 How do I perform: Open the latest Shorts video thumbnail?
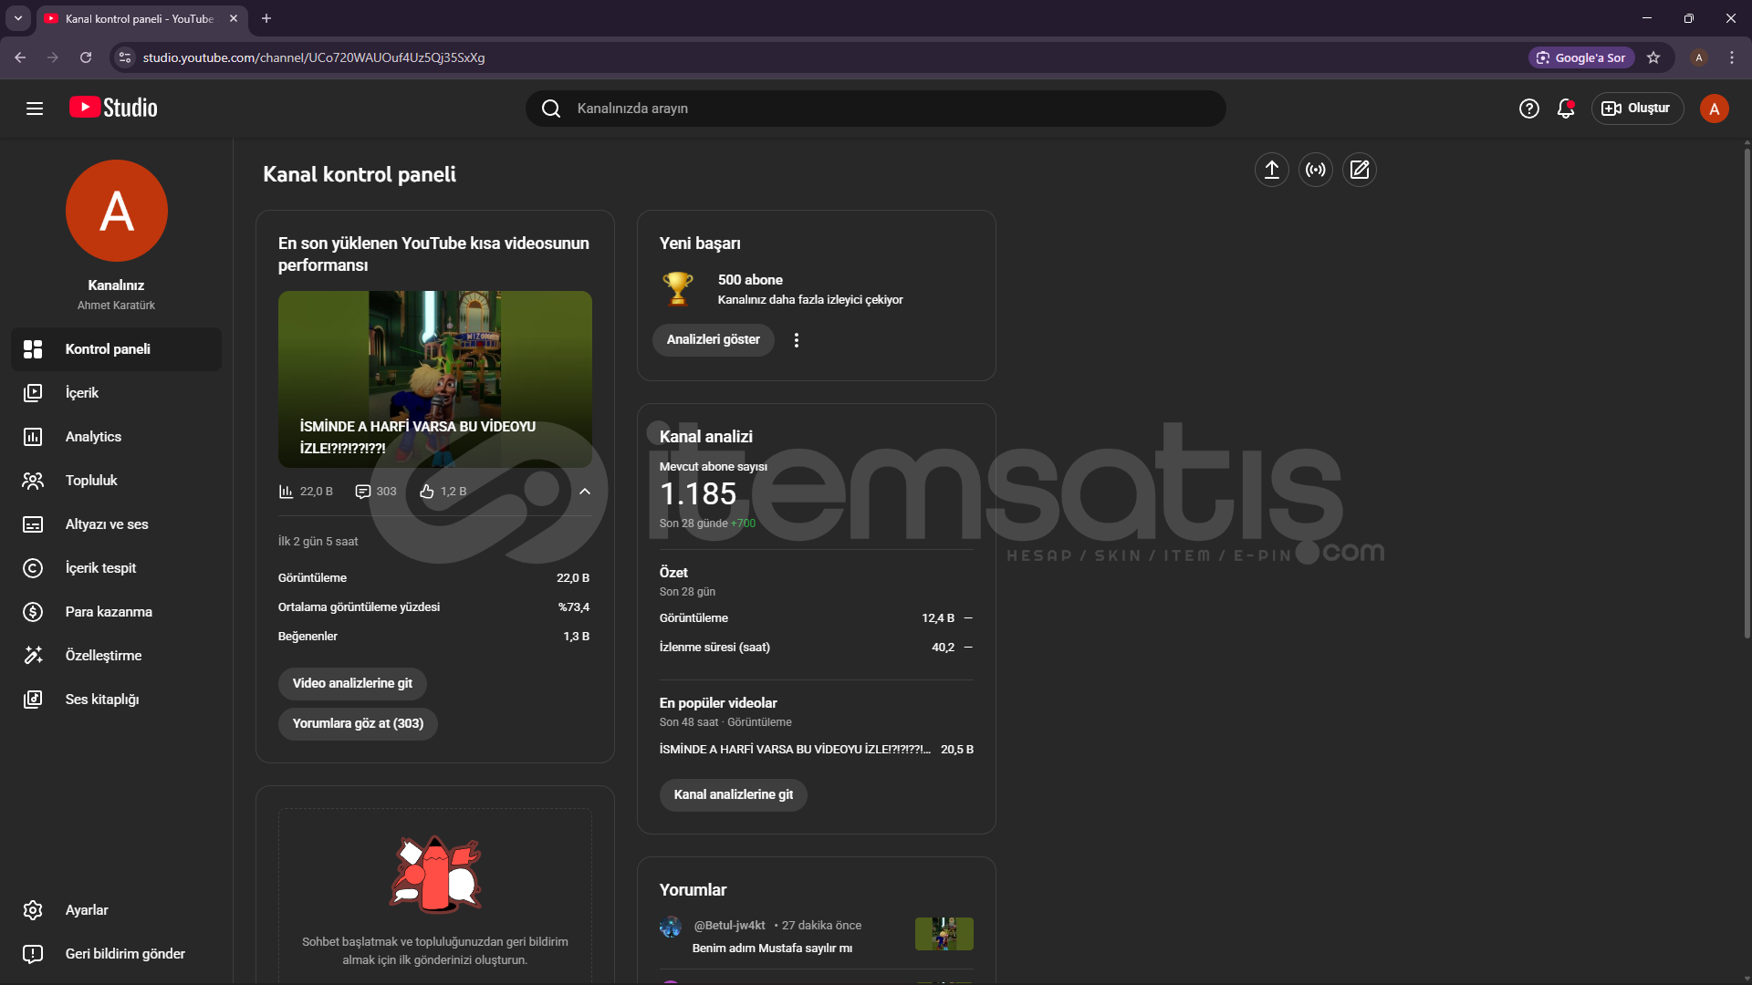pyautogui.click(x=434, y=378)
